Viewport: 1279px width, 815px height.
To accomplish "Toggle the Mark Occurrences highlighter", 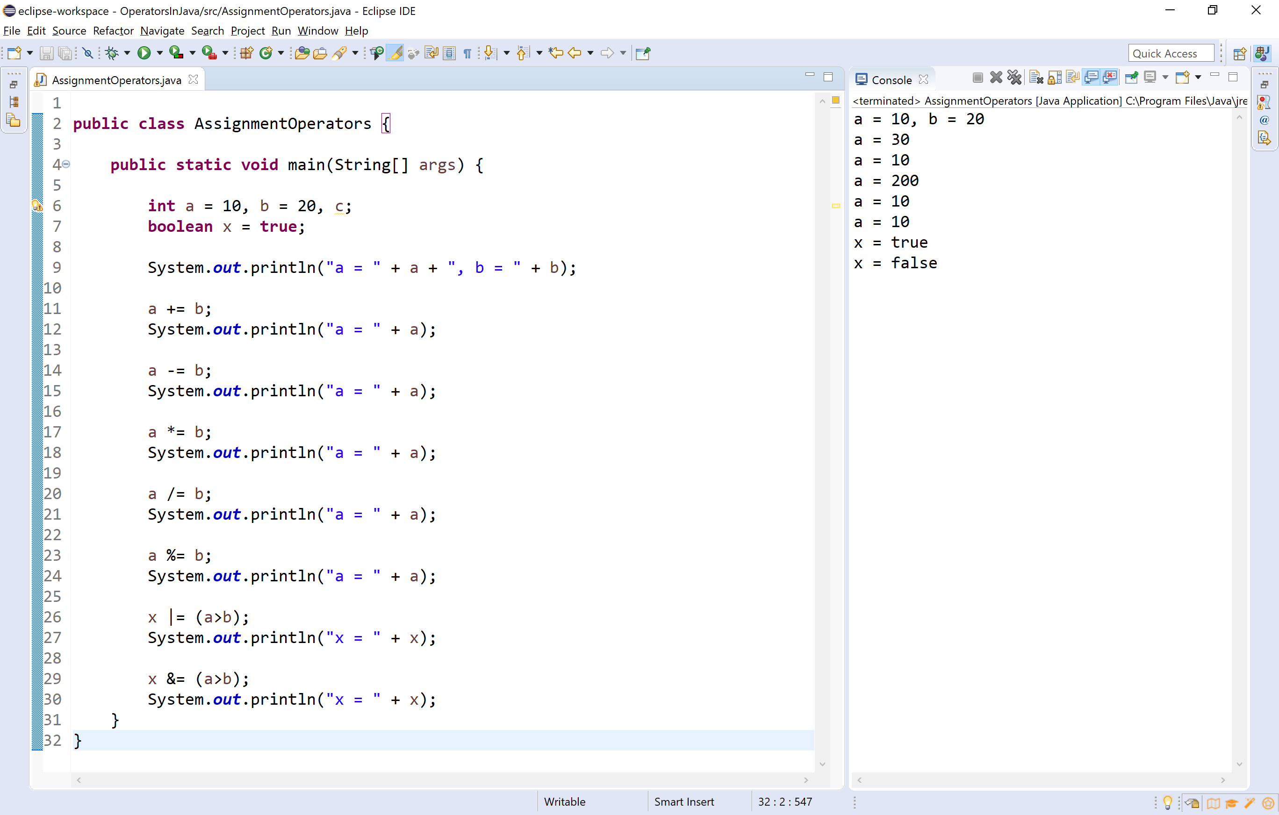I will pyautogui.click(x=395, y=52).
